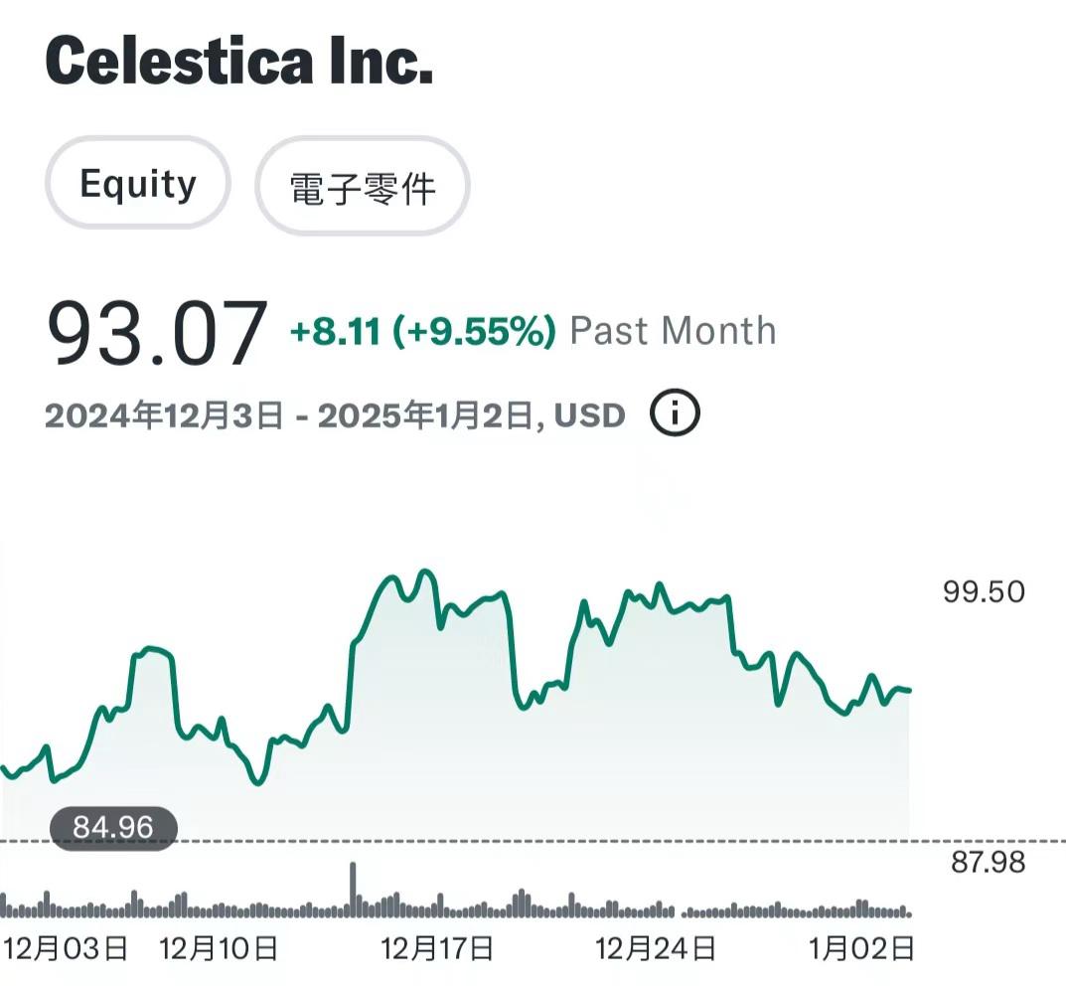Select the 12月24日 date marker
Screen dimensions: 1066x986
click(656, 948)
